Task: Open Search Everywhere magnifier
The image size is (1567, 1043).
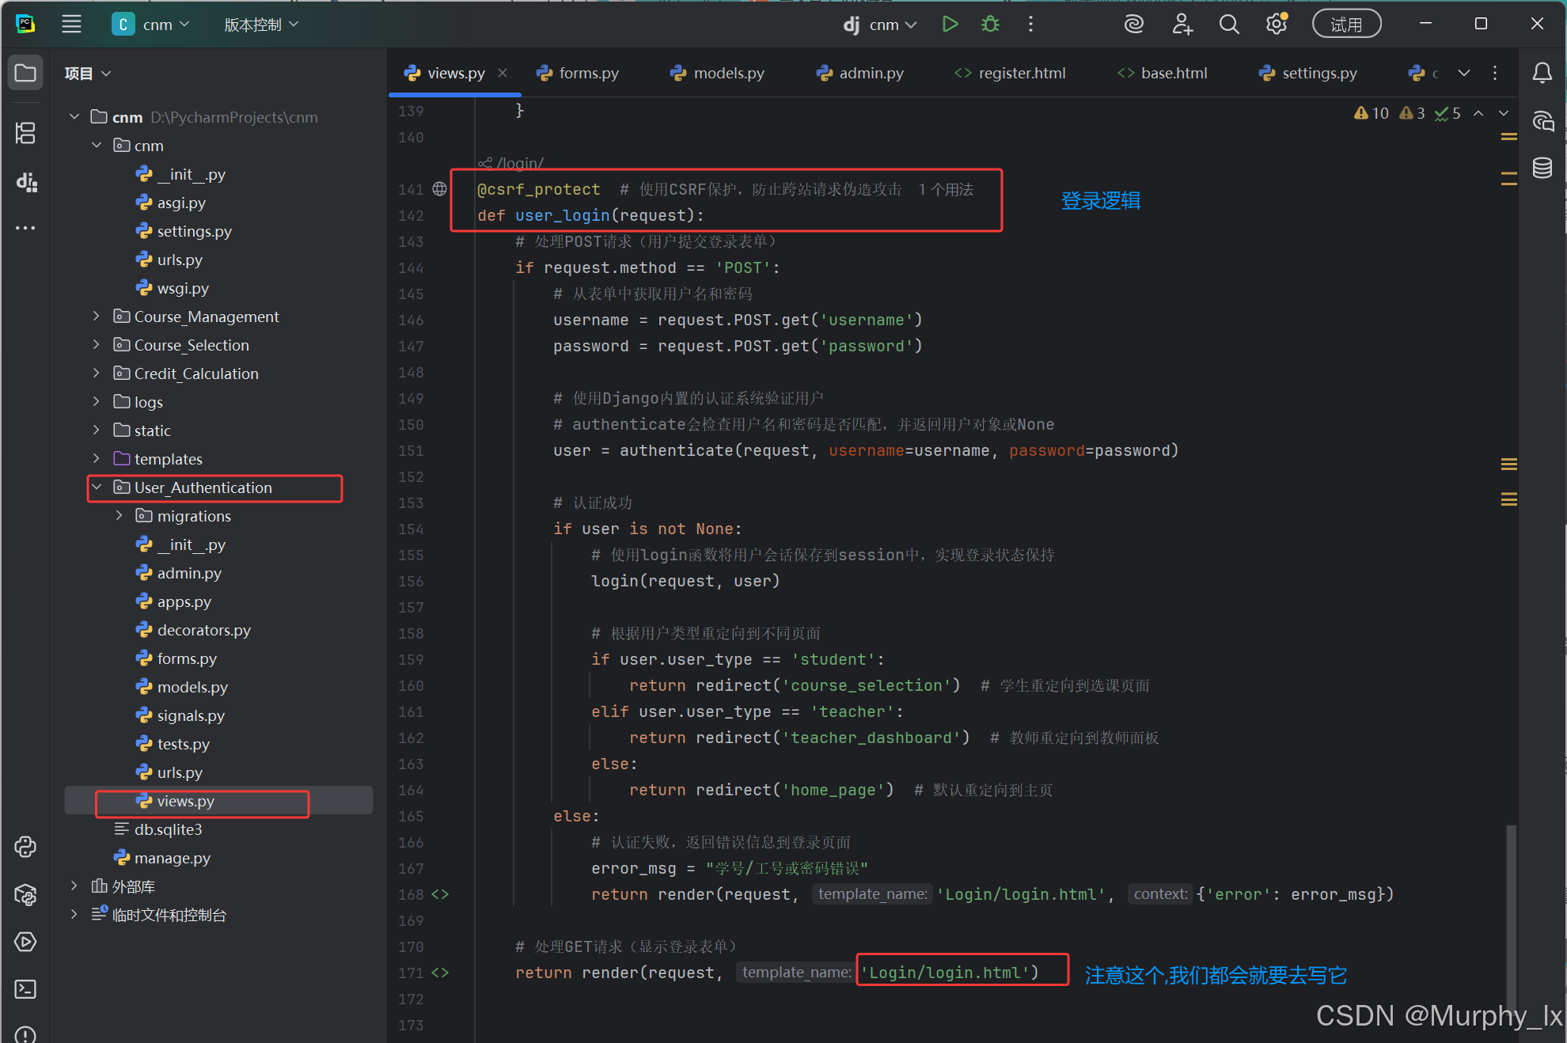Action: 1229,25
